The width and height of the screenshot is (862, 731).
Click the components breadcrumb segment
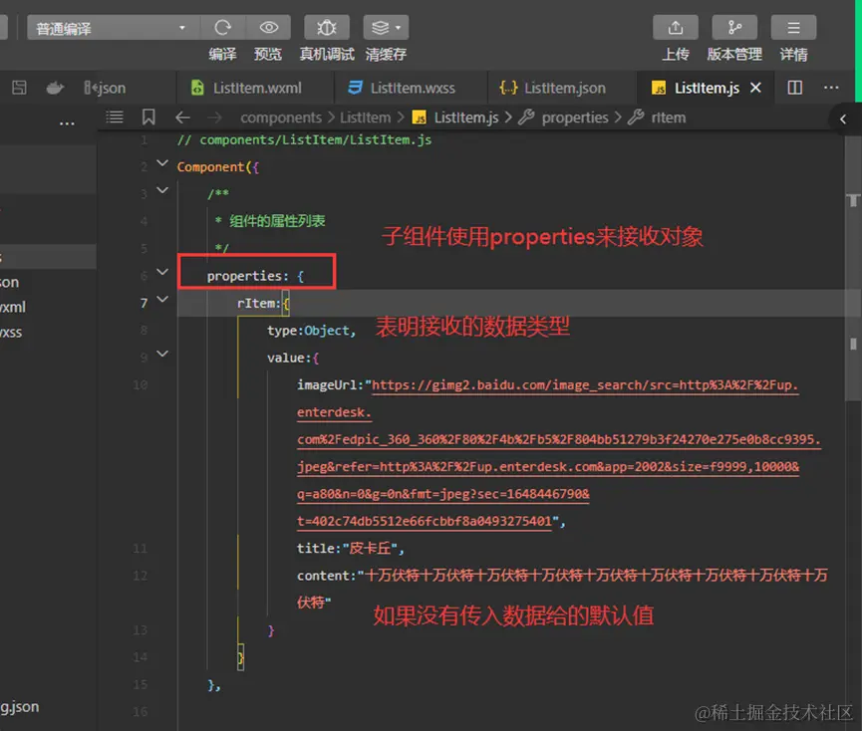(x=281, y=118)
